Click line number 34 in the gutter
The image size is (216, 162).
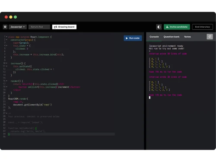click(4, 134)
